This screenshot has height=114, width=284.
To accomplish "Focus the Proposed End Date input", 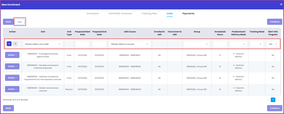I will tap(99, 44).
